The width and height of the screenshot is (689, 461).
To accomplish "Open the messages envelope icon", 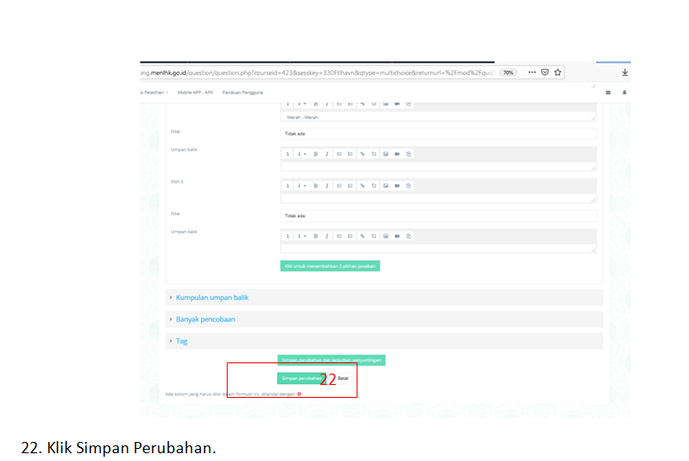I will (608, 92).
